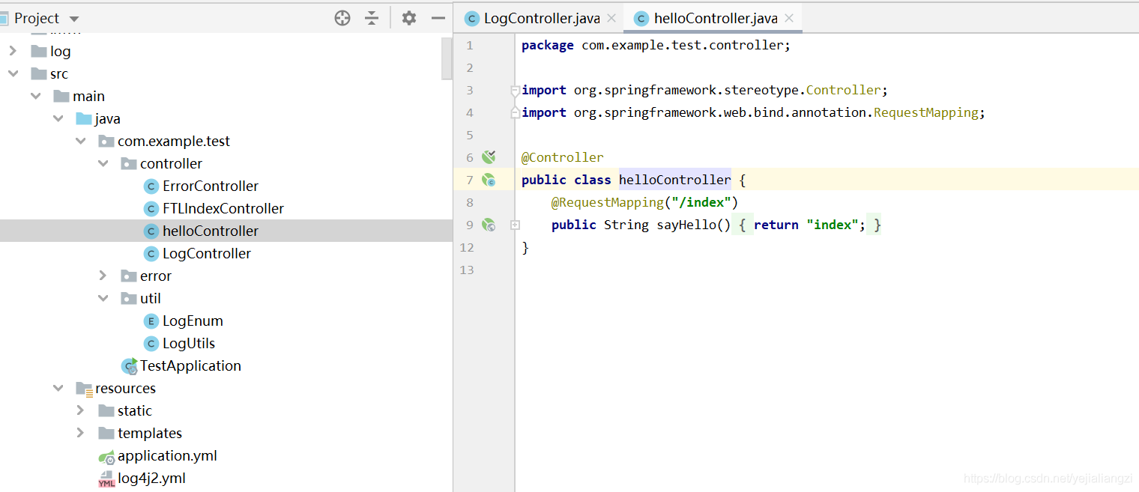Collapse the src folder
Screen dimensions: 1139x492
13,73
